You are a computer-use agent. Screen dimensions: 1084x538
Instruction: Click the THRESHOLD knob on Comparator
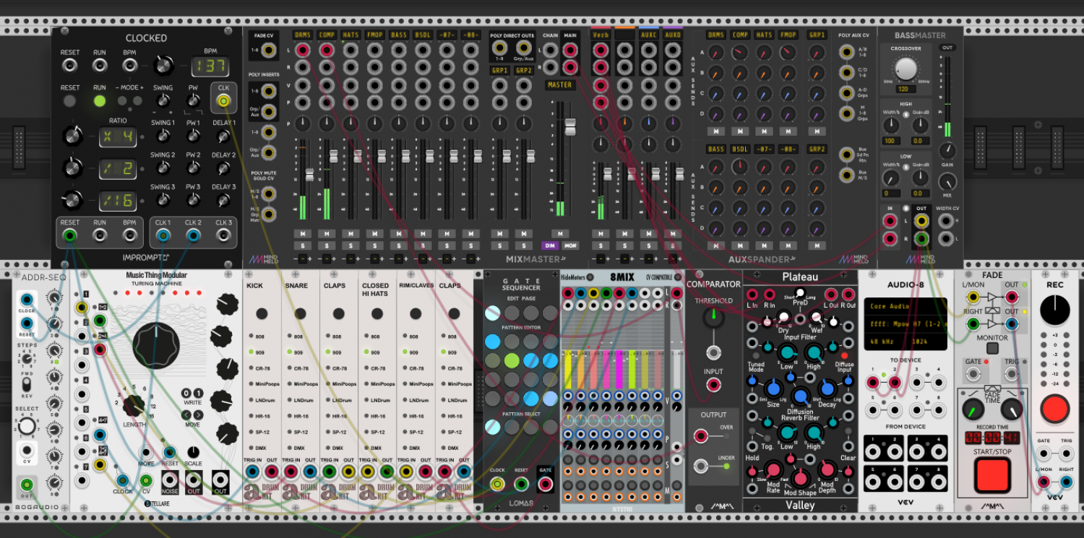[713, 318]
